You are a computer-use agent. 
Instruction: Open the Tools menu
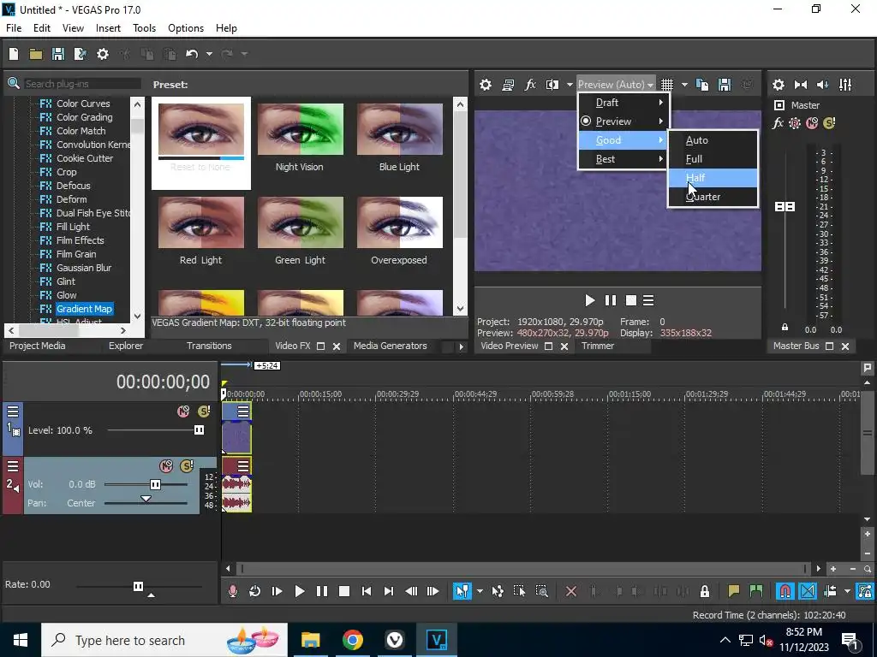click(144, 28)
